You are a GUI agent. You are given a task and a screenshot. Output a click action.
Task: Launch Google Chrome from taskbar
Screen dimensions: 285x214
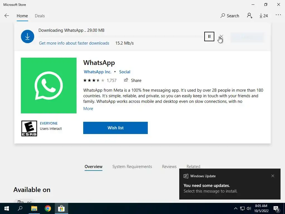(x=48, y=208)
